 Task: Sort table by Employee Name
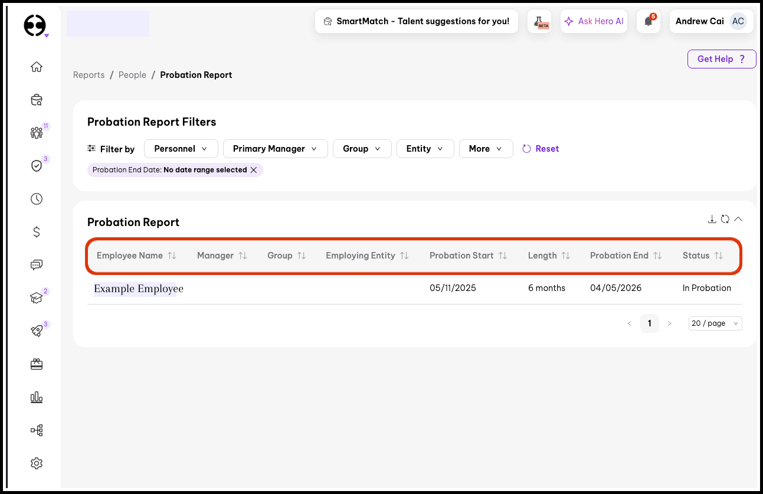tap(172, 256)
